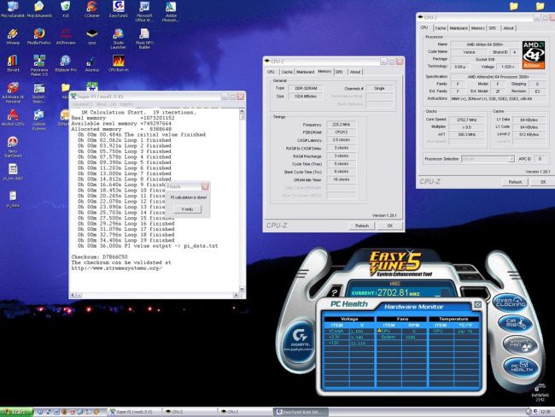Close the PC Health hardware monitor panel
Viewport: 555px width, 417px height.
(x=477, y=304)
